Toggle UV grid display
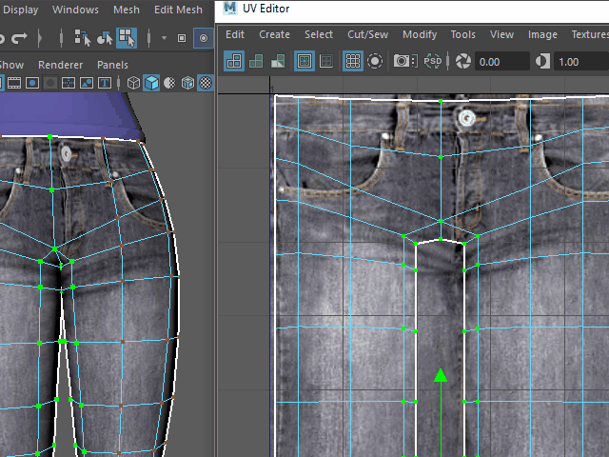 tap(353, 61)
